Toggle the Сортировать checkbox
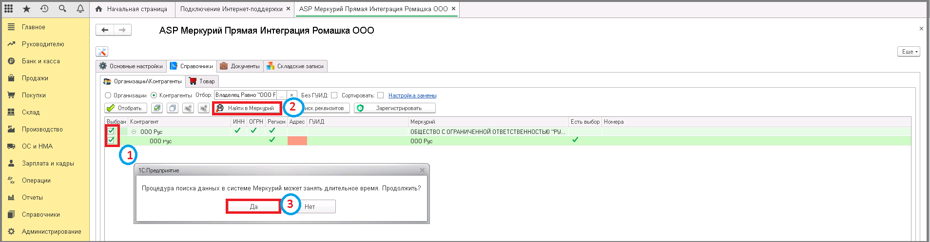Viewport: 930px width, 242px height. (x=380, y=95)
